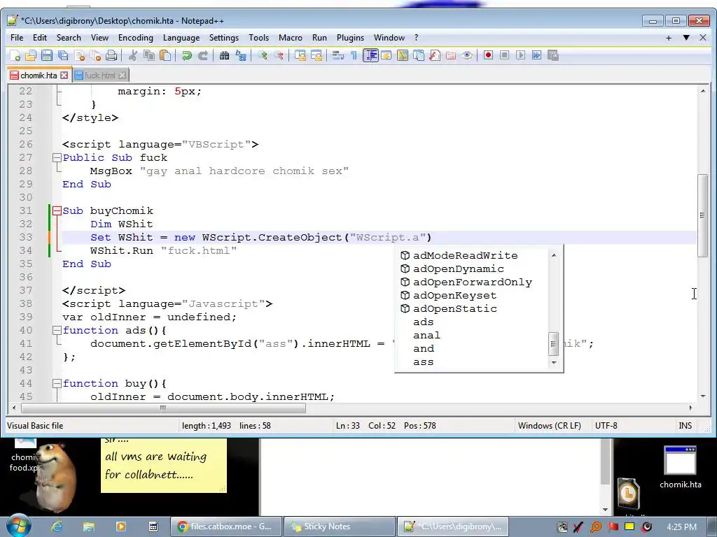Click the Close document toolbar icon

pyautogui.click(x=79, y=56)
